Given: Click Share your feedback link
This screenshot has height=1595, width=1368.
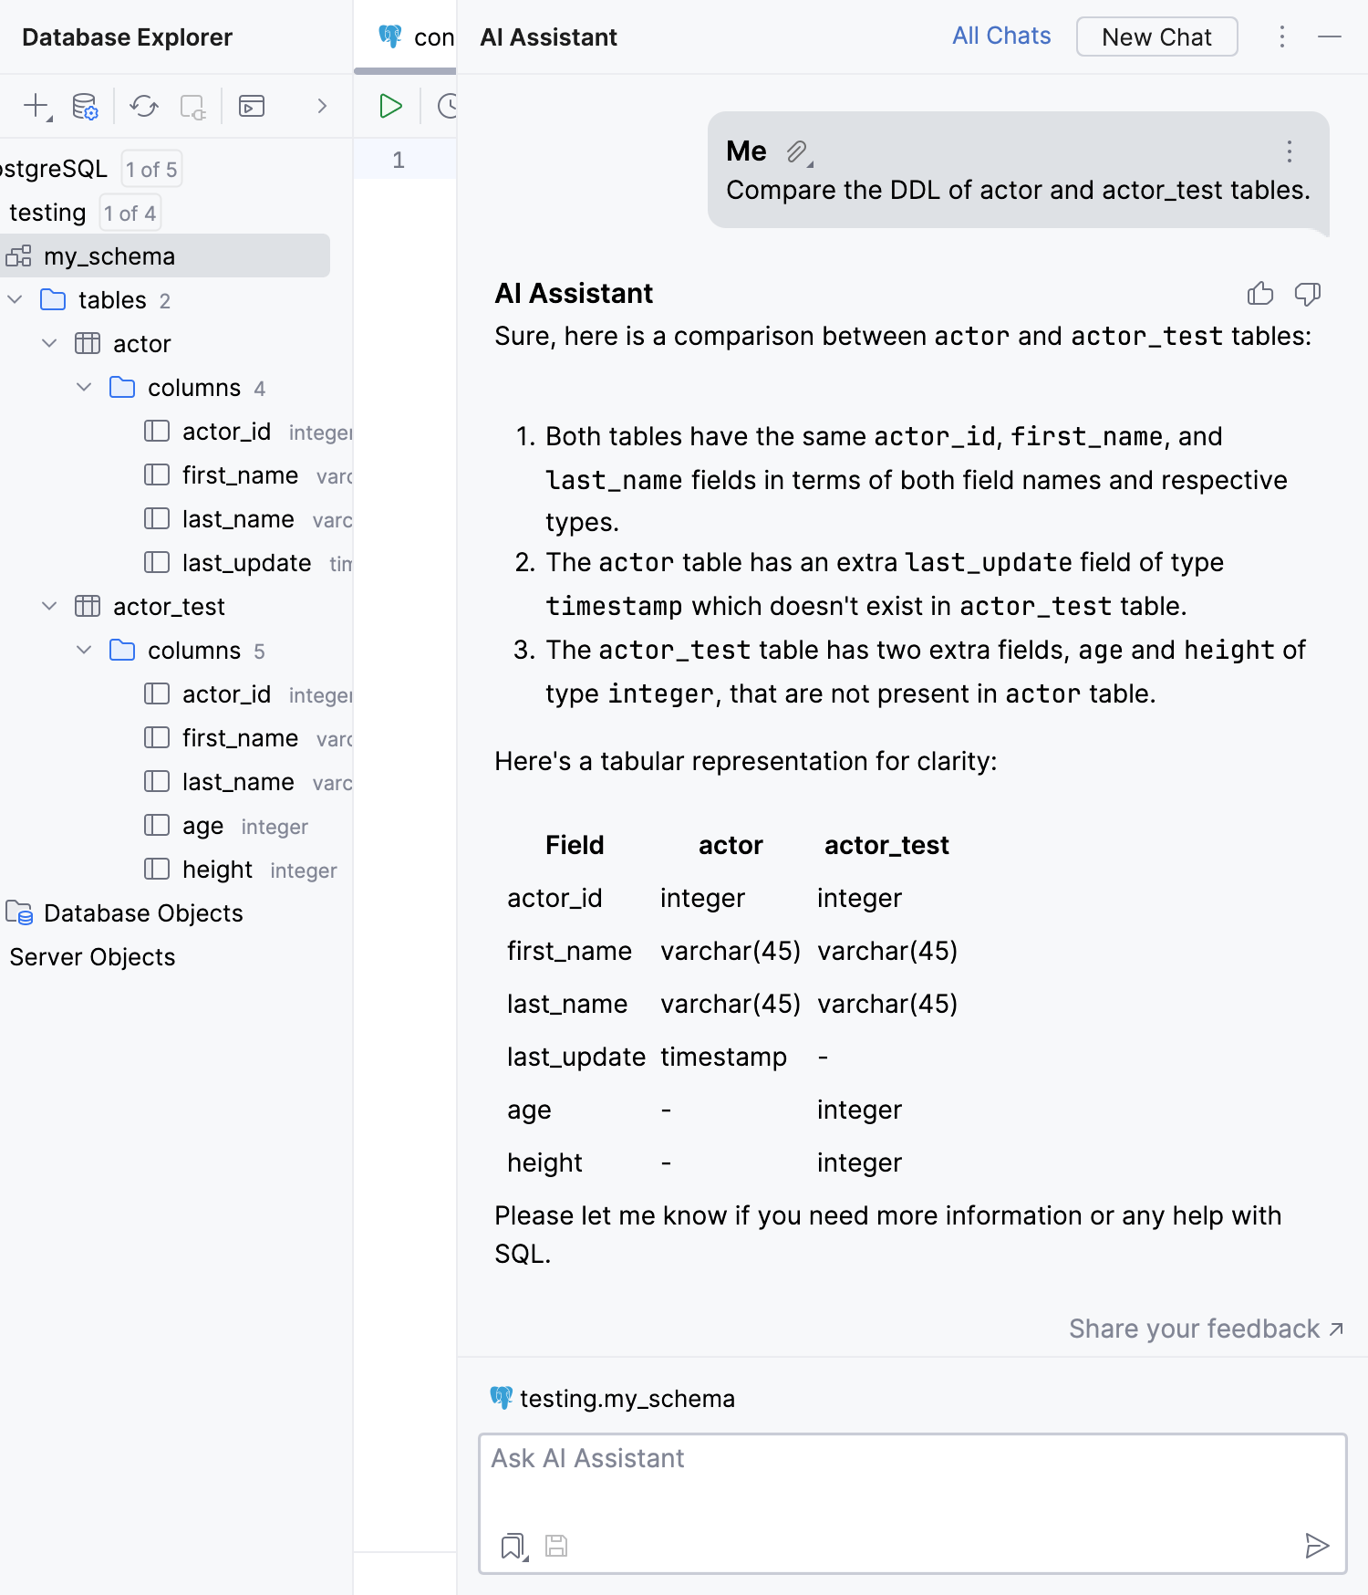Looking at the screenshot, I should click(1205, 1329).
